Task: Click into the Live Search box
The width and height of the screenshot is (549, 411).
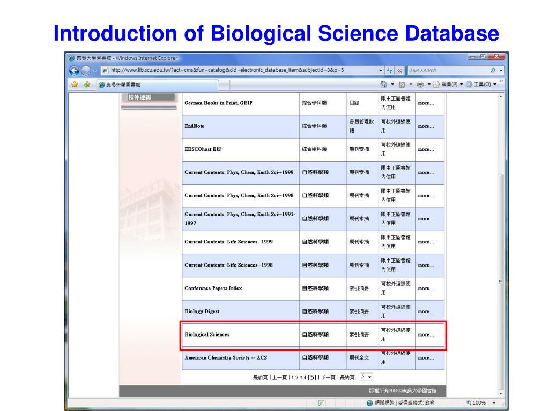Action: (x=448, y=70)
